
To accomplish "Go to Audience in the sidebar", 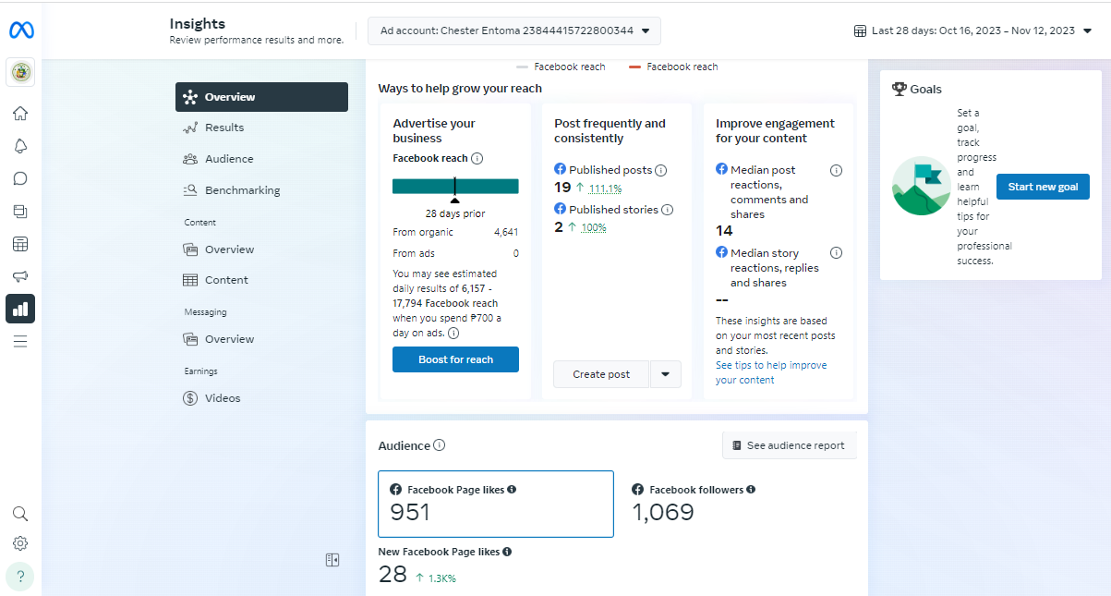I will click(229, 159).
